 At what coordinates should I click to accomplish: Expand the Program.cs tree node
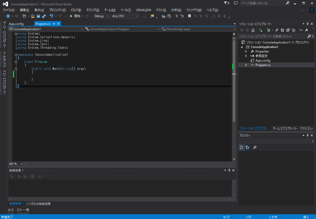click(246, 65)
